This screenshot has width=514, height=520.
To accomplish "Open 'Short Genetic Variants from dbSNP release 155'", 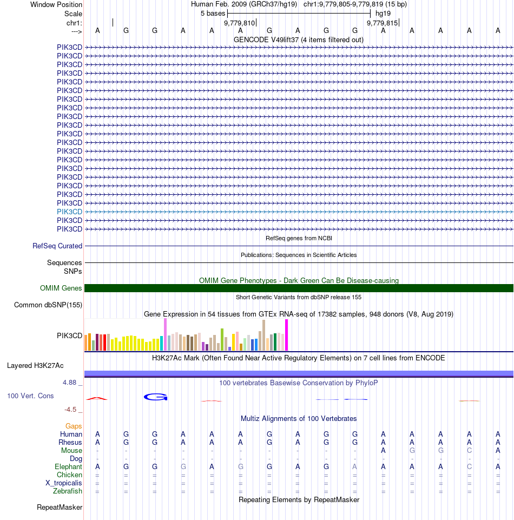I will [x=299, y=297].
